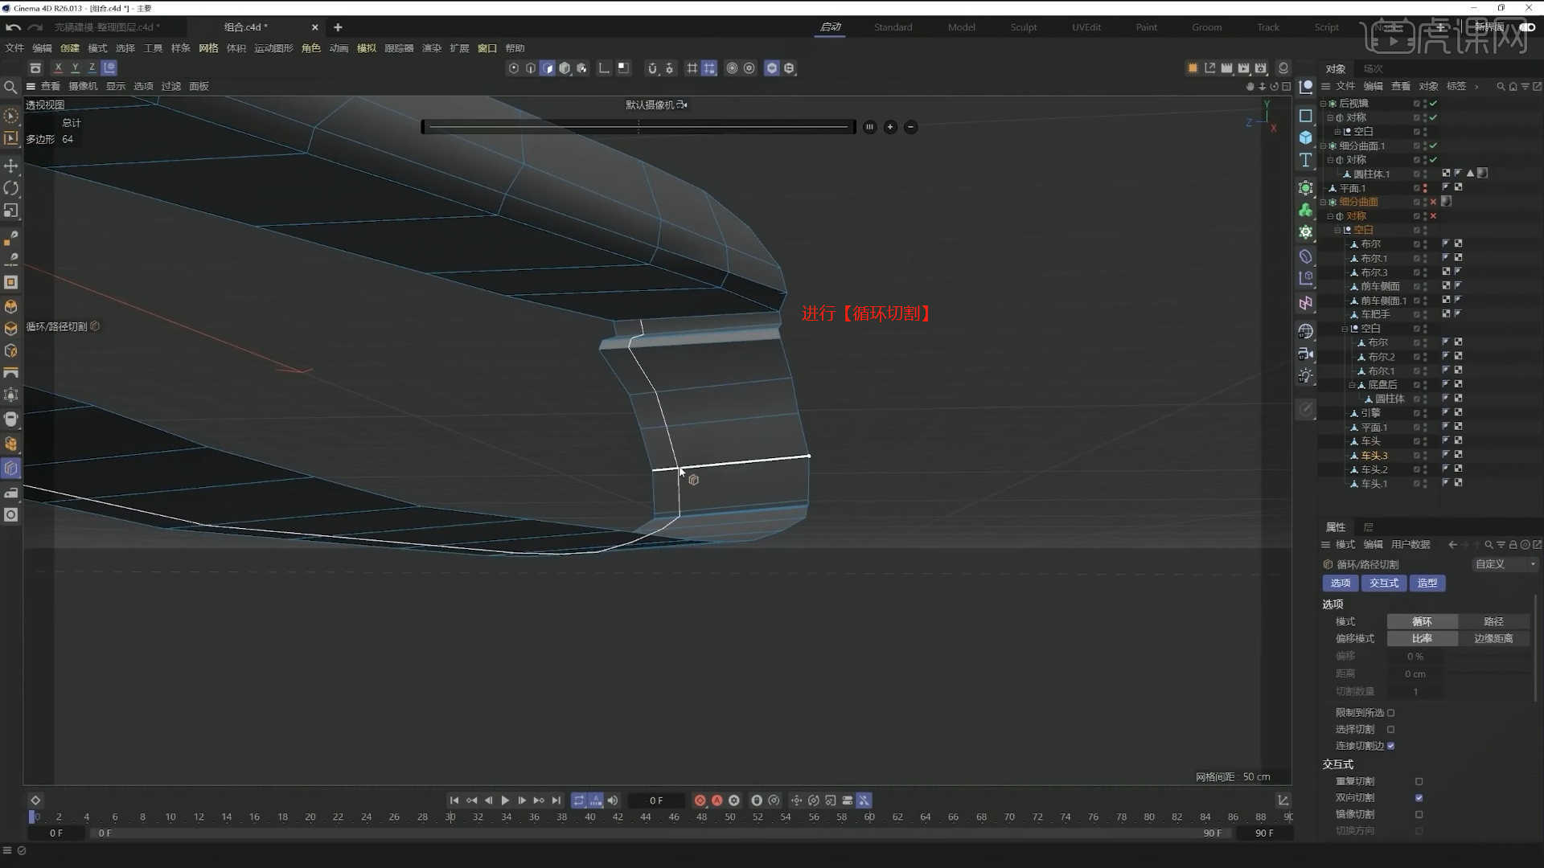Click frame 30 on the timeline ruler
This screenshot has height=868, width=1544.
(x=450, y=817)
